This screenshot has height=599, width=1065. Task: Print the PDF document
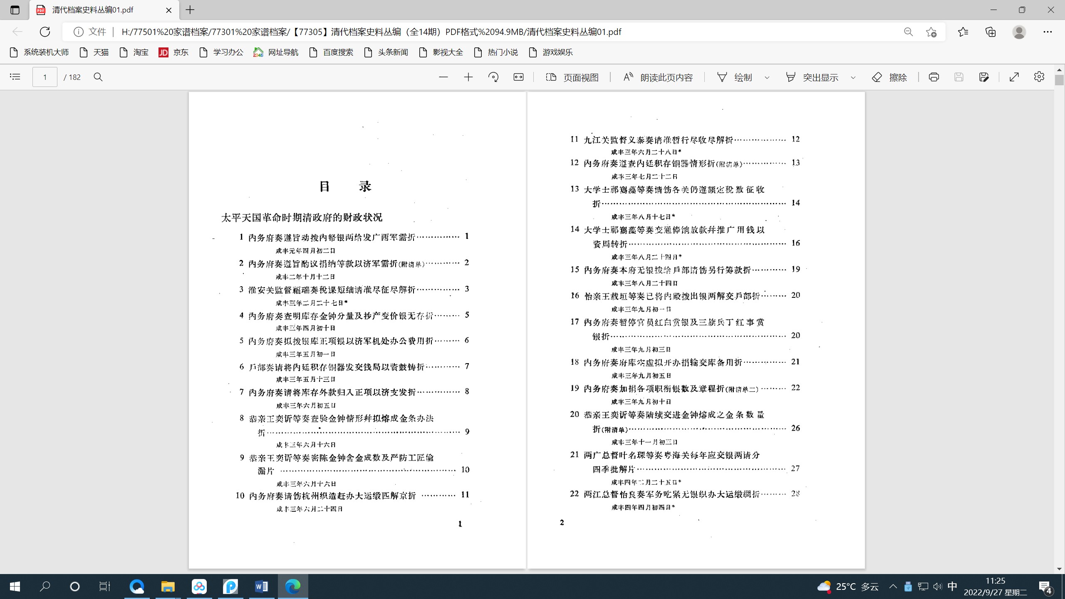[x=934, y=77]
